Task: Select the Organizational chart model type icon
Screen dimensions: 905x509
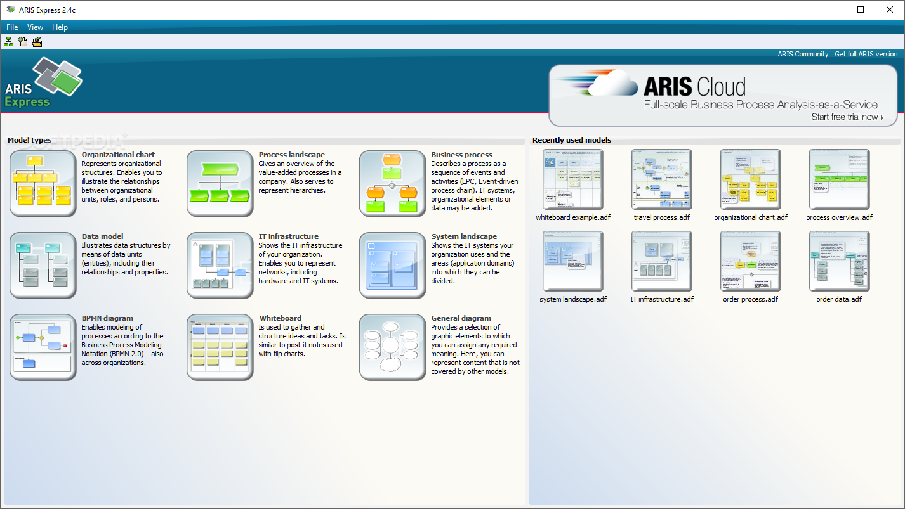Action: click(x=43, y=184)
